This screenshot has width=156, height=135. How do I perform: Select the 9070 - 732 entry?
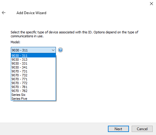pos(33,75)
